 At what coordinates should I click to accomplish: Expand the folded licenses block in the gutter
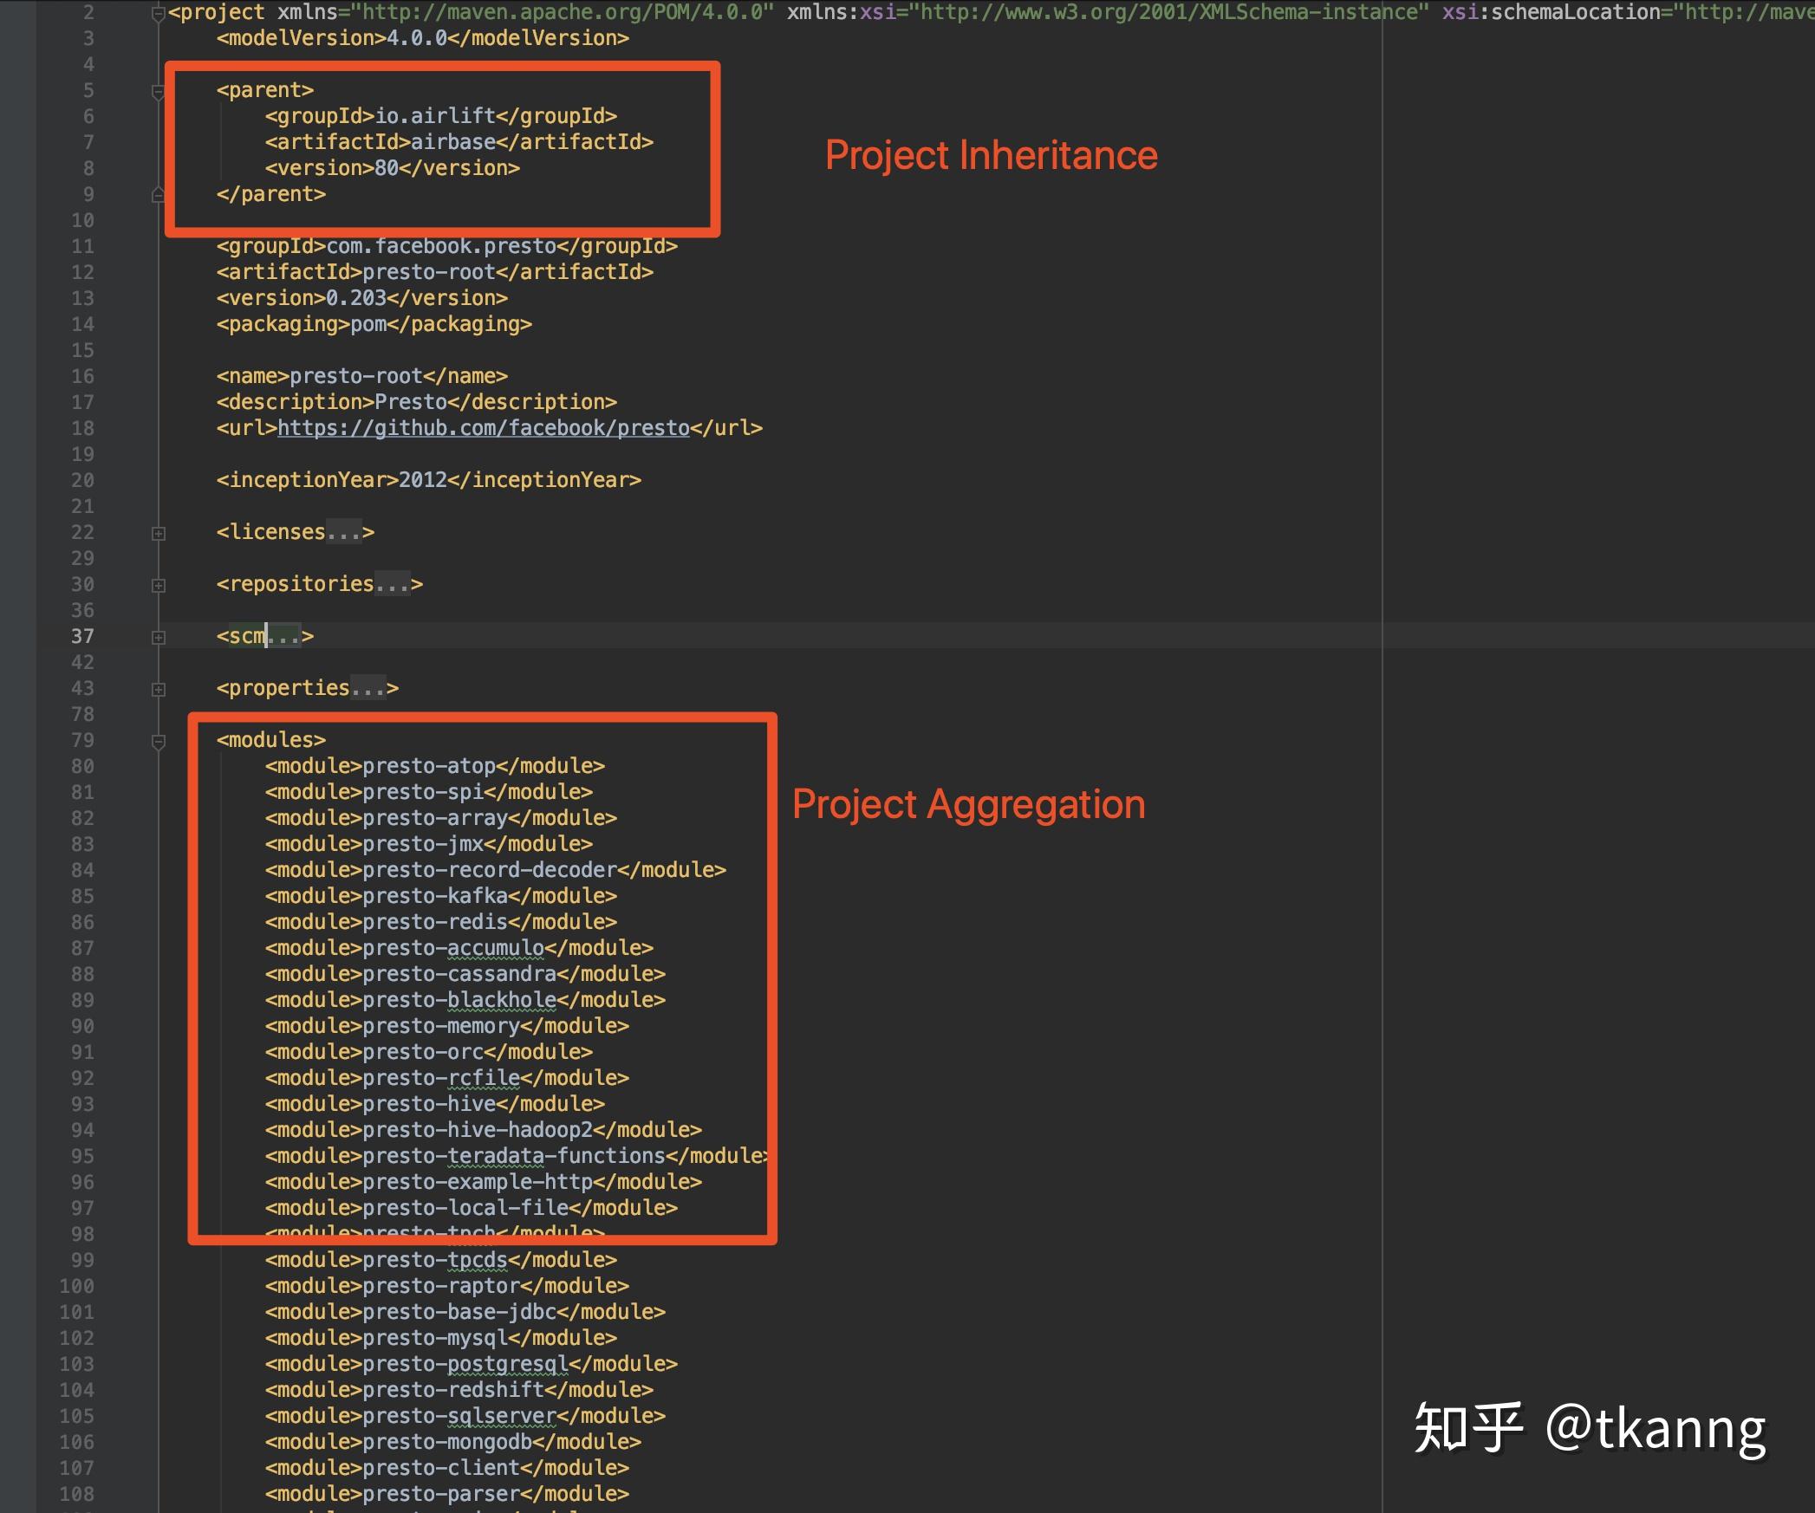tap(159, 534)
